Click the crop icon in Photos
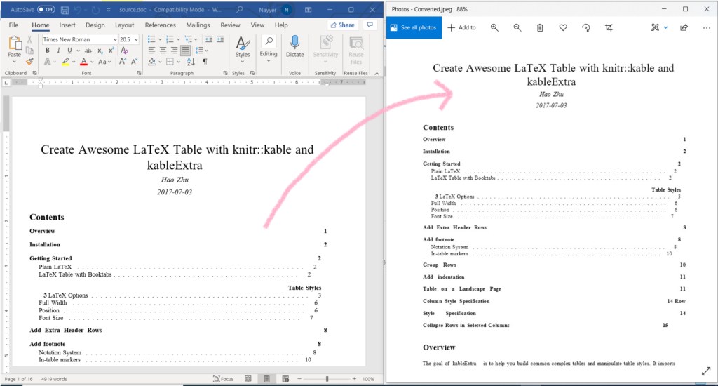718x386 pixels. [x=609, y=27]
